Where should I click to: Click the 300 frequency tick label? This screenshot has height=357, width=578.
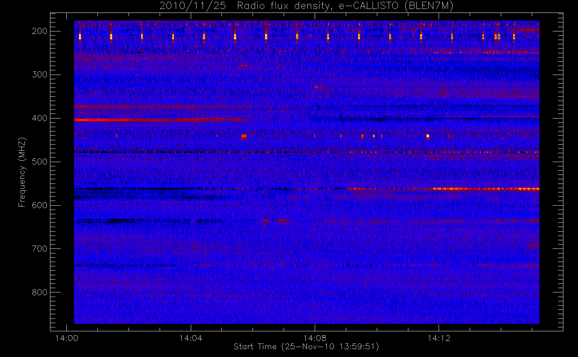tap(39, 75)
